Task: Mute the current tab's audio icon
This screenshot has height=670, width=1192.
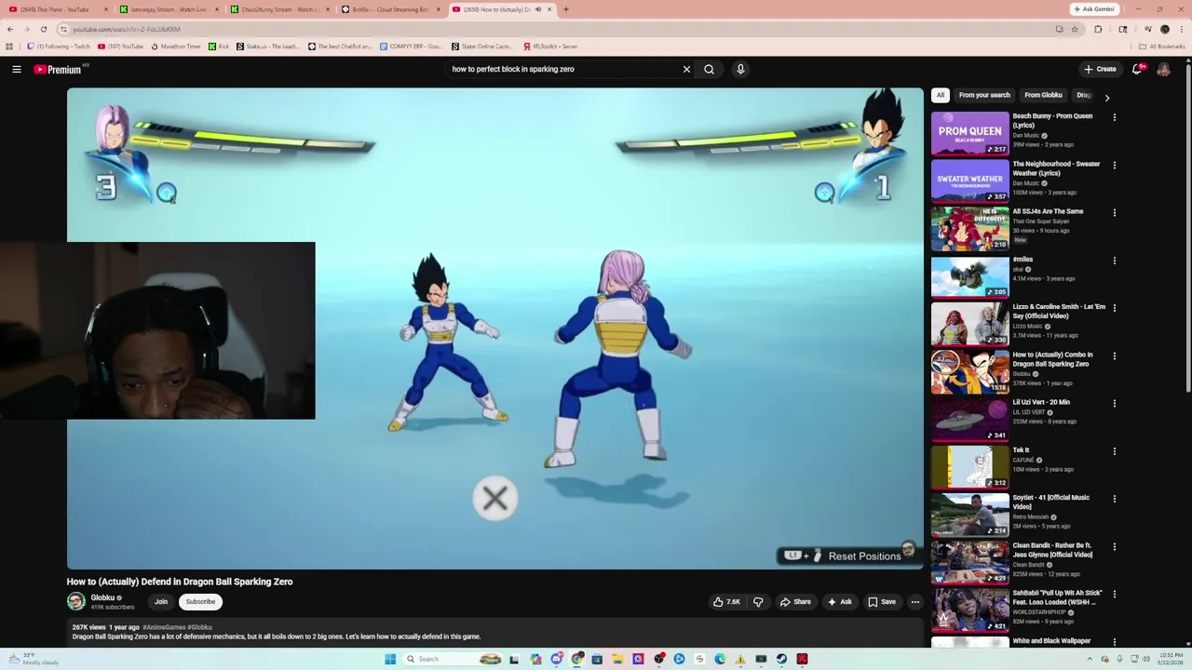Action: [x=538, y=9]
